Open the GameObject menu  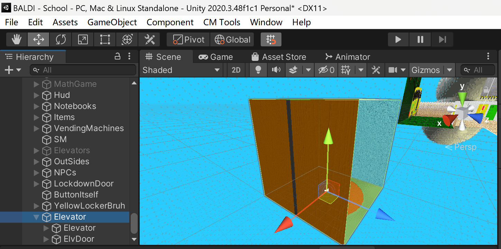pos(112,22)
